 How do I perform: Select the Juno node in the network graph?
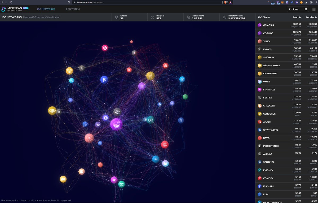tap(89, 138)
